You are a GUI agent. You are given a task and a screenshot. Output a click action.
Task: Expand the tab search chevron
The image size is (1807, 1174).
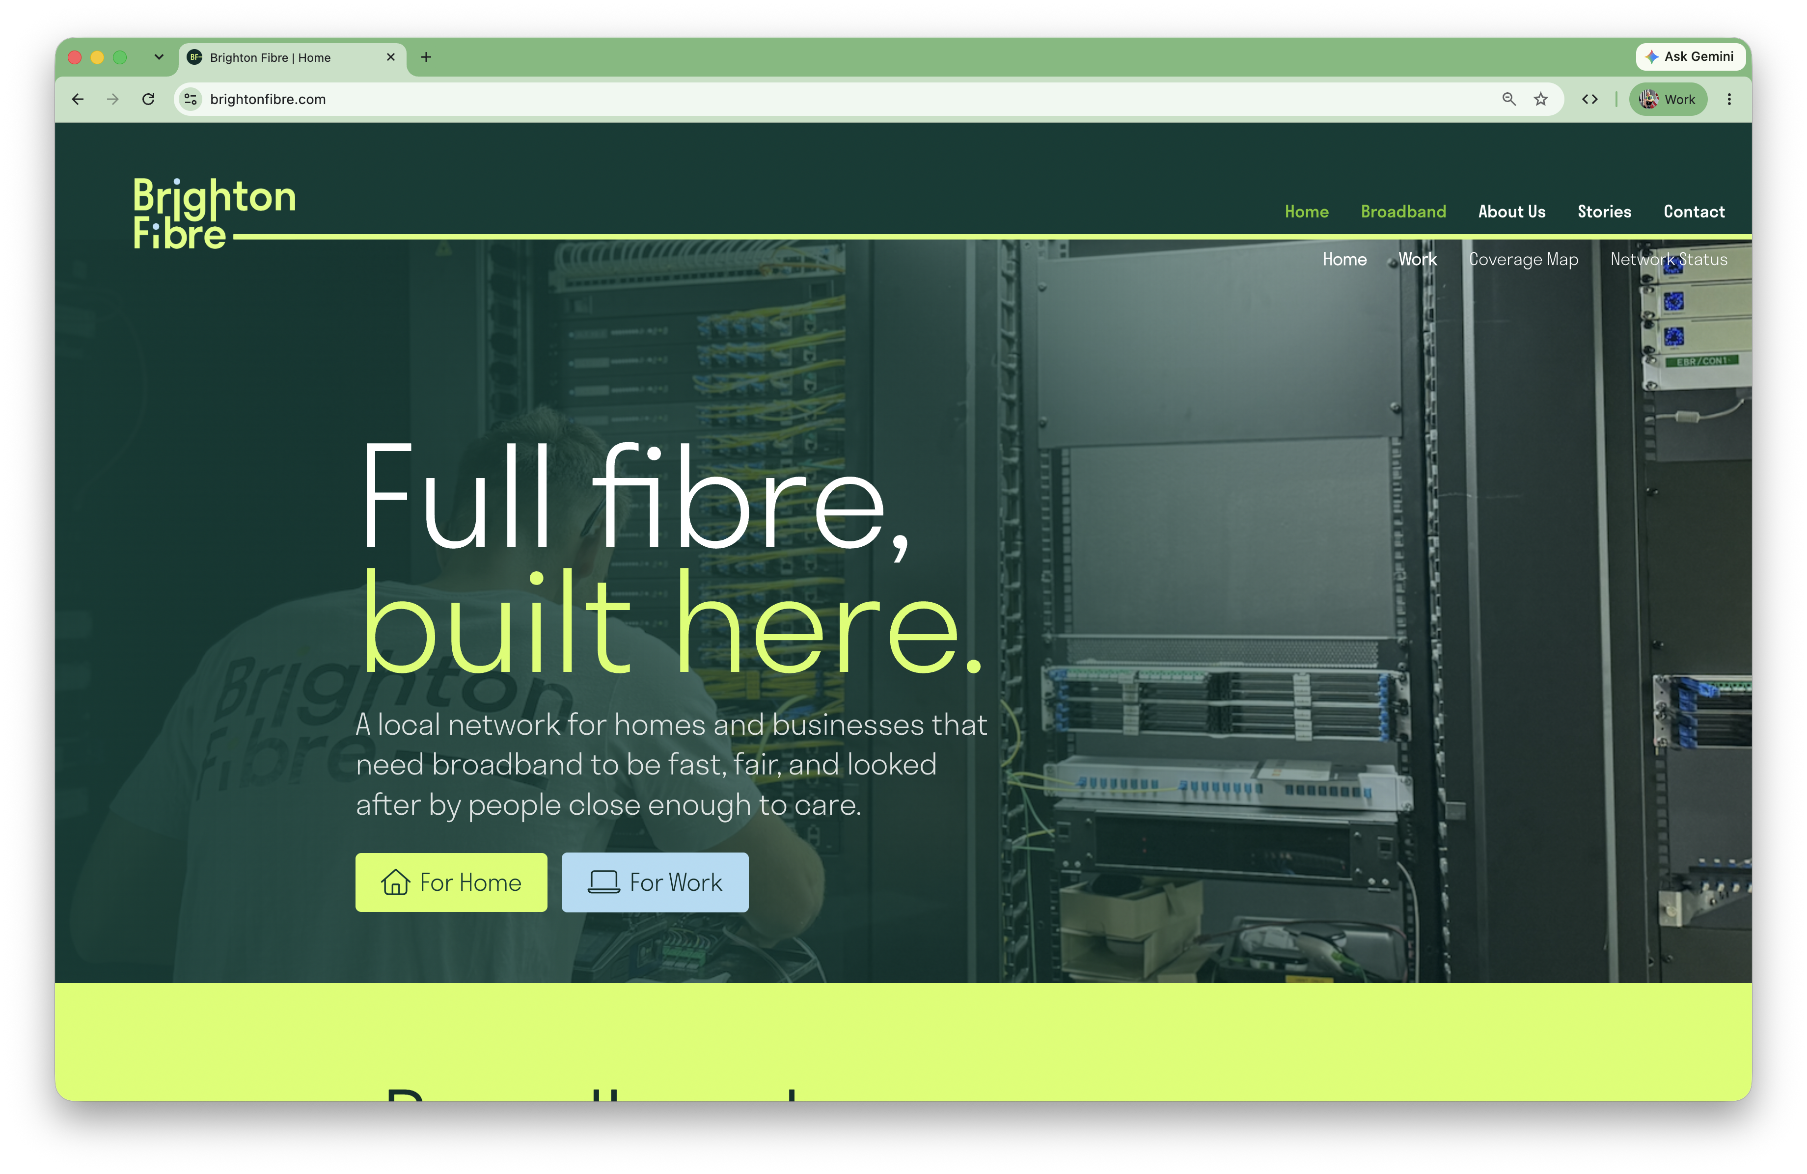click(x=159, y=57)
